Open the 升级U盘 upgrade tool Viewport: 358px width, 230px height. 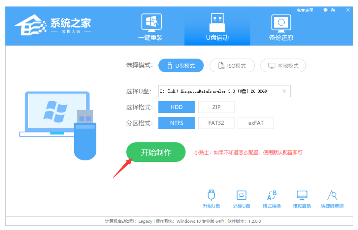[x=211, y=199]
